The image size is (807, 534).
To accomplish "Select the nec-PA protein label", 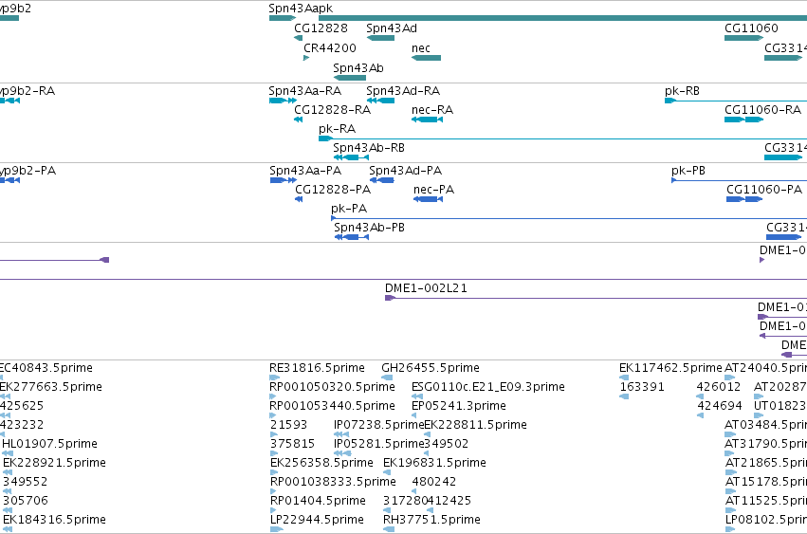I will (433, 190).
